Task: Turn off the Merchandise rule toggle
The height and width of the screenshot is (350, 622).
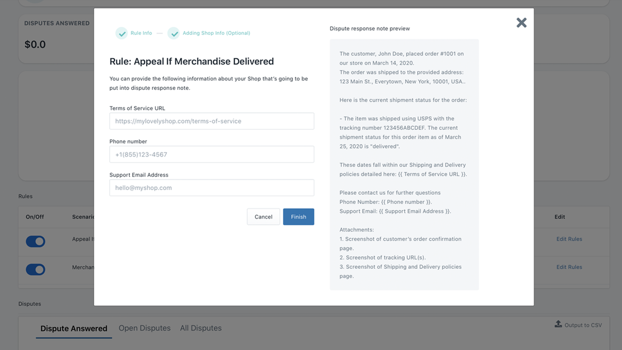Action: pos(35,269)
